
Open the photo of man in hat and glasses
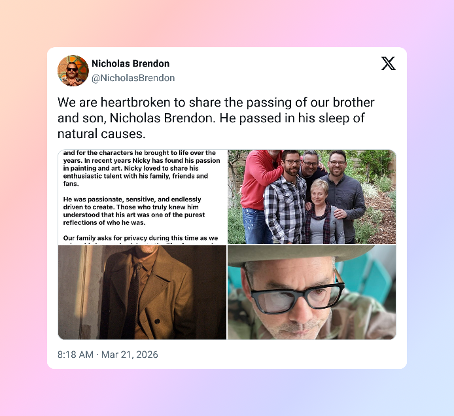311,292
